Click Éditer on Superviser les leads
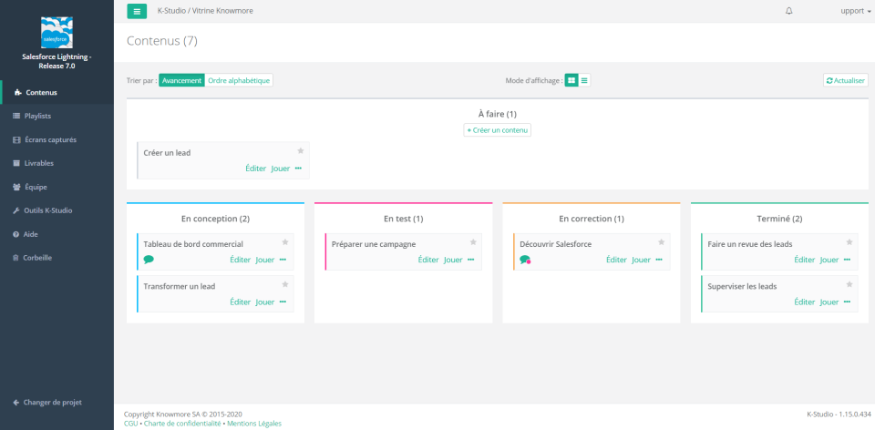Image resolution: width=875 pixels, height=430 pixels. pos(805,302)
